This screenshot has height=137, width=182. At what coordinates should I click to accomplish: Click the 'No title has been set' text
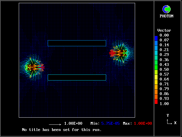point(62,130)
